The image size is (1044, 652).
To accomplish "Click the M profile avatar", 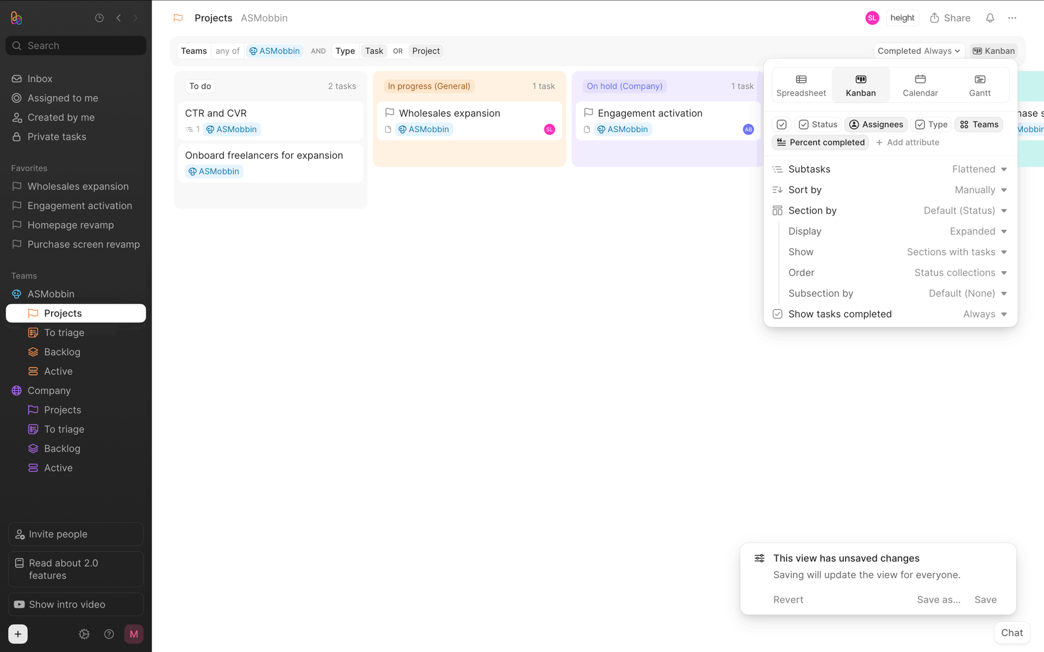I will [134, 634].
